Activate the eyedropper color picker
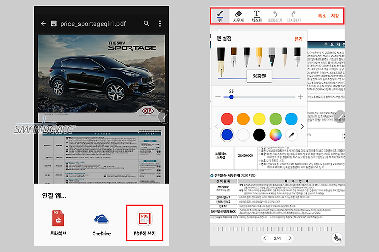 (x=291, y=135)
